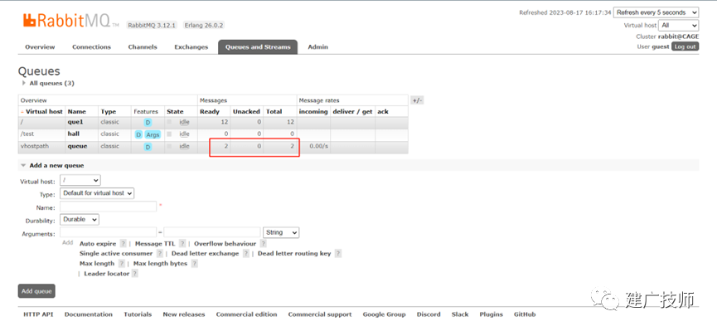Click the D feature badge of hall

138,134
